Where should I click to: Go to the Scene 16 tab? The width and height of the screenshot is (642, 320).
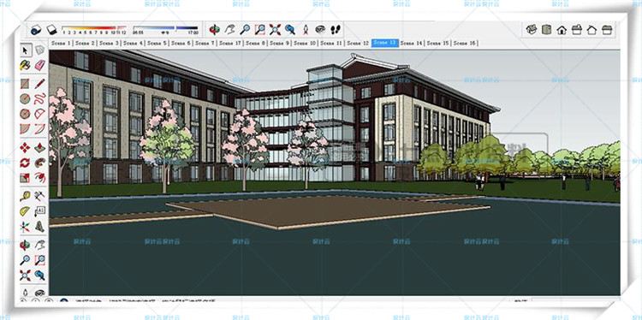[x=465, y=43]
